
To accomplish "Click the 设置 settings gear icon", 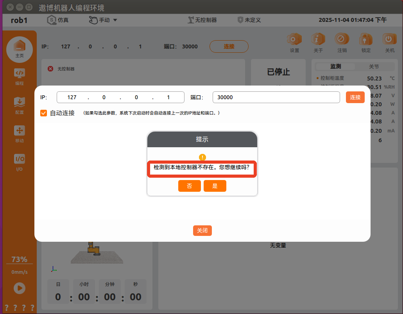I will 294,39.
